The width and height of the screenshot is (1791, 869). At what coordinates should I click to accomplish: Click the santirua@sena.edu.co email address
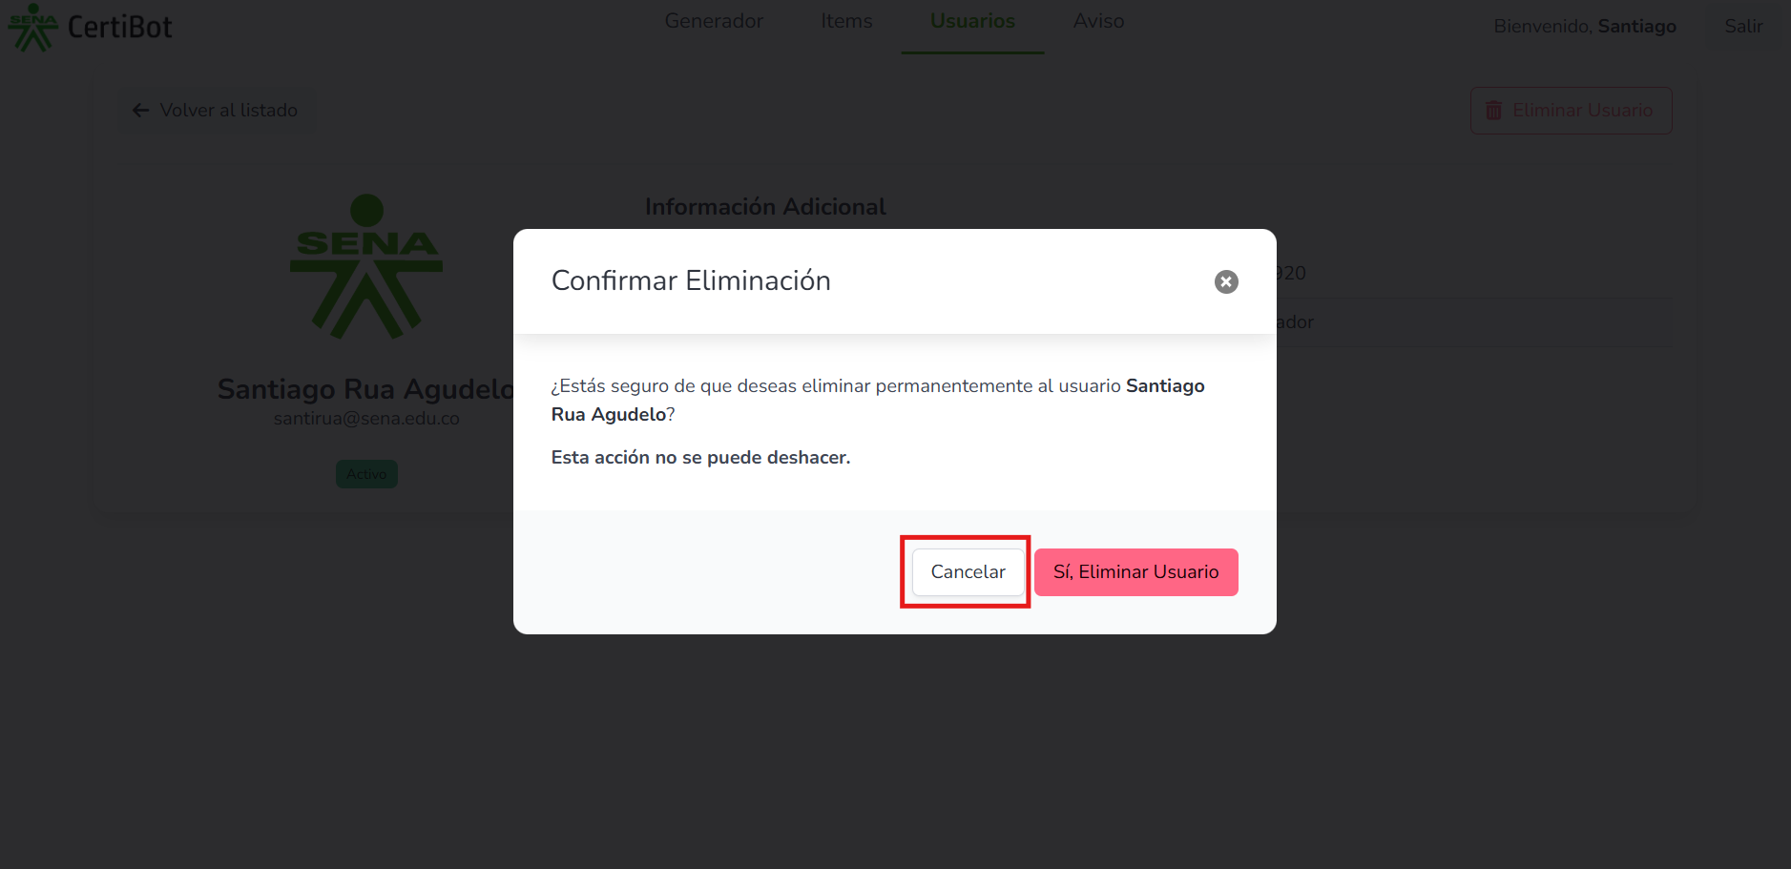[x=366, y=419]
